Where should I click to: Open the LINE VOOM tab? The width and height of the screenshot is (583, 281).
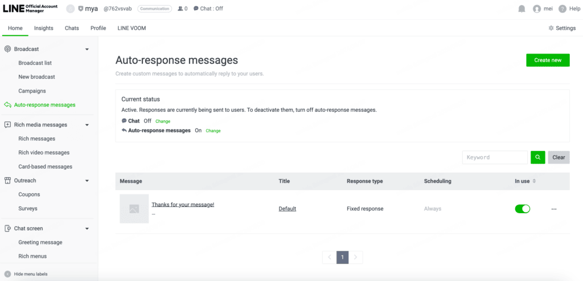132,28
